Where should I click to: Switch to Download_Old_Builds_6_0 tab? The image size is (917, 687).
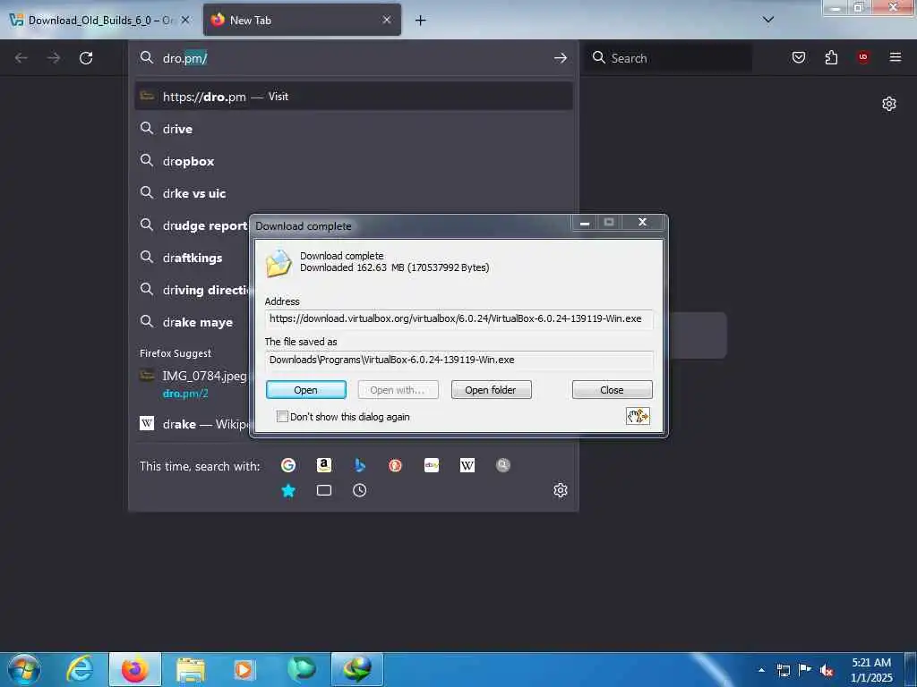(100, 20)
